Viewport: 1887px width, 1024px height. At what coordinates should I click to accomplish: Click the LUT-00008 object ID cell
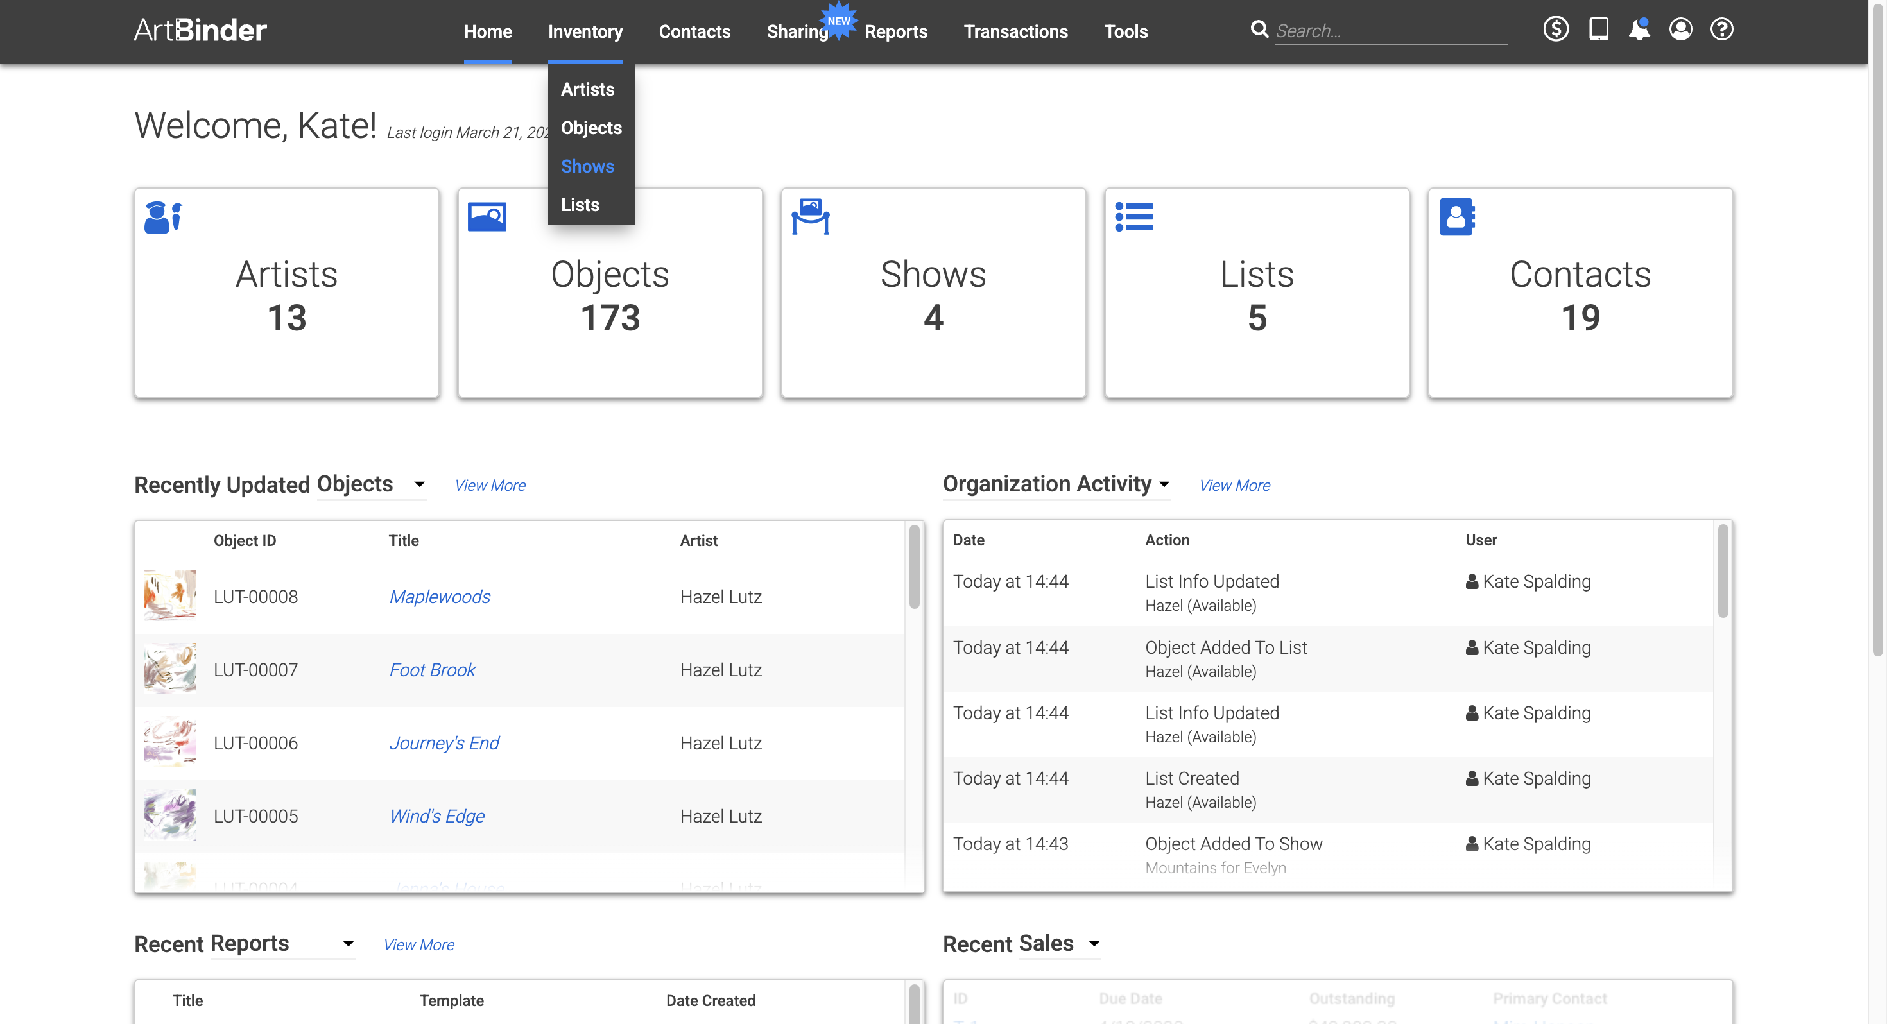255,596
